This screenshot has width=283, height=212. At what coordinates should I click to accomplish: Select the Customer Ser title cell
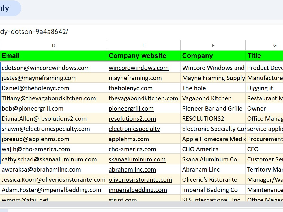click(x=264, y=159)
